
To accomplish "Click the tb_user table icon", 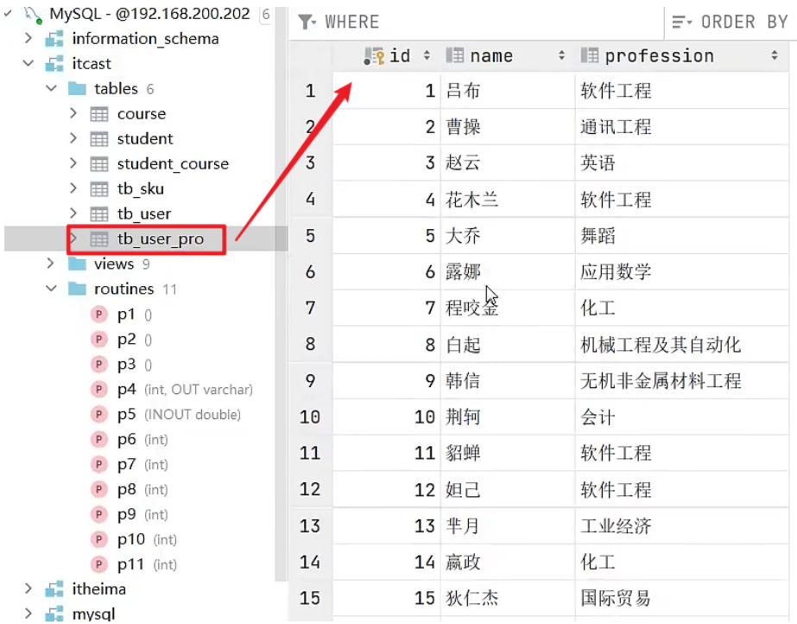I will pos(99,213).
